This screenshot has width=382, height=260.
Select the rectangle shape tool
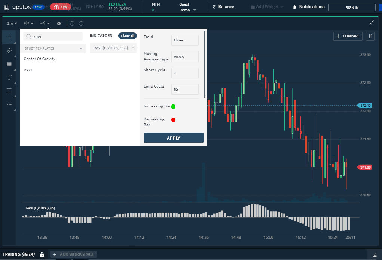click(9, 64)
